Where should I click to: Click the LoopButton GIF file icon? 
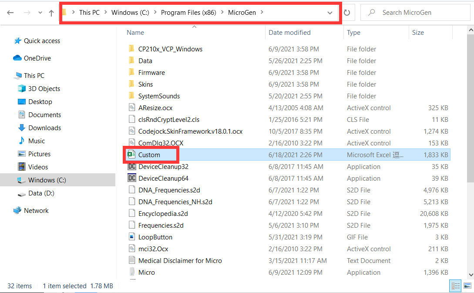[x=131, y=237]
